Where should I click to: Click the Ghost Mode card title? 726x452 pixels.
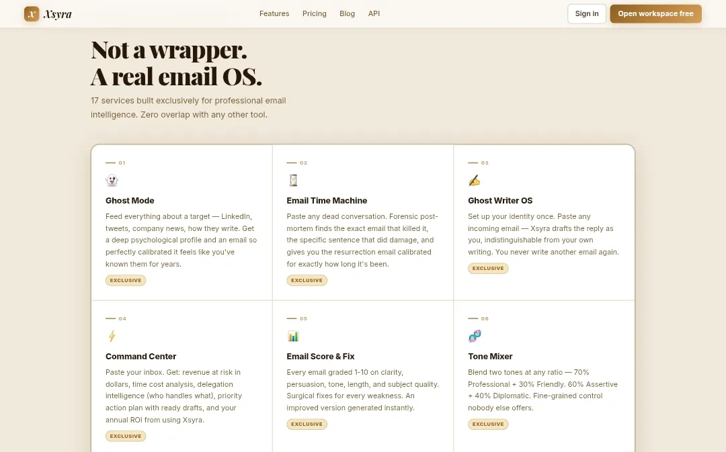coord(130,200)
